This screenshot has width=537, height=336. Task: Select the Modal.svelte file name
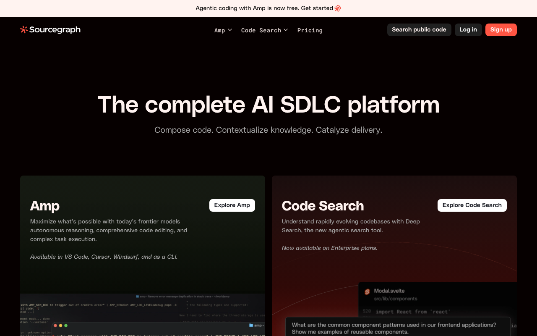pyautogui.click(x=389, y=291)
